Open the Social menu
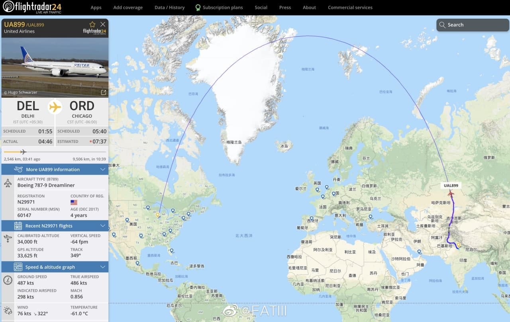This screenshot has height=322, width=510. pyautogui.click(x=261, y=8)
